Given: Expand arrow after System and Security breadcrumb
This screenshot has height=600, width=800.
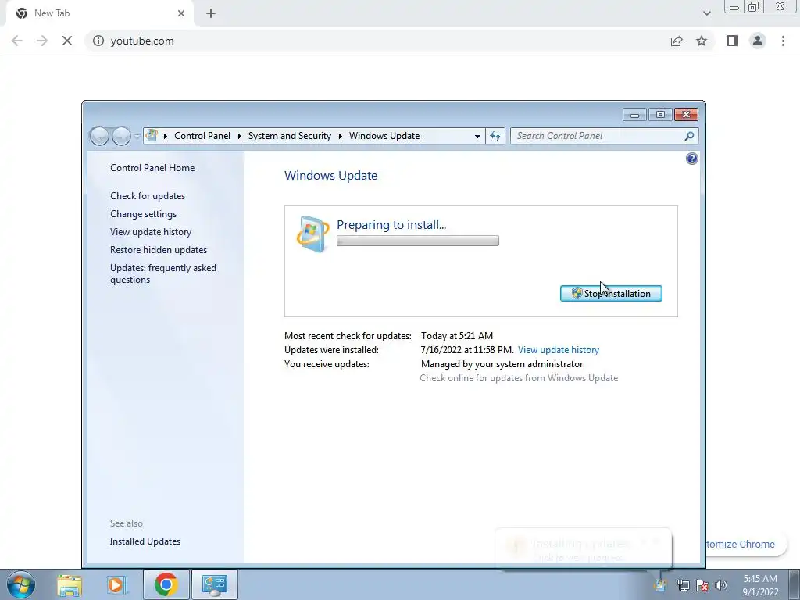Looking at the screenshot, I should [341, 136].
